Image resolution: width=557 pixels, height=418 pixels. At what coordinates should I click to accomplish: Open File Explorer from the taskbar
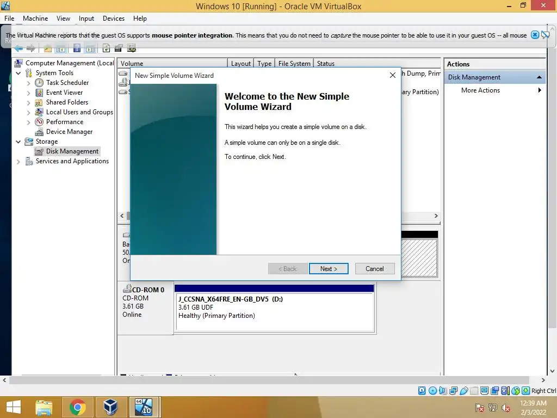tap(44, 407)
